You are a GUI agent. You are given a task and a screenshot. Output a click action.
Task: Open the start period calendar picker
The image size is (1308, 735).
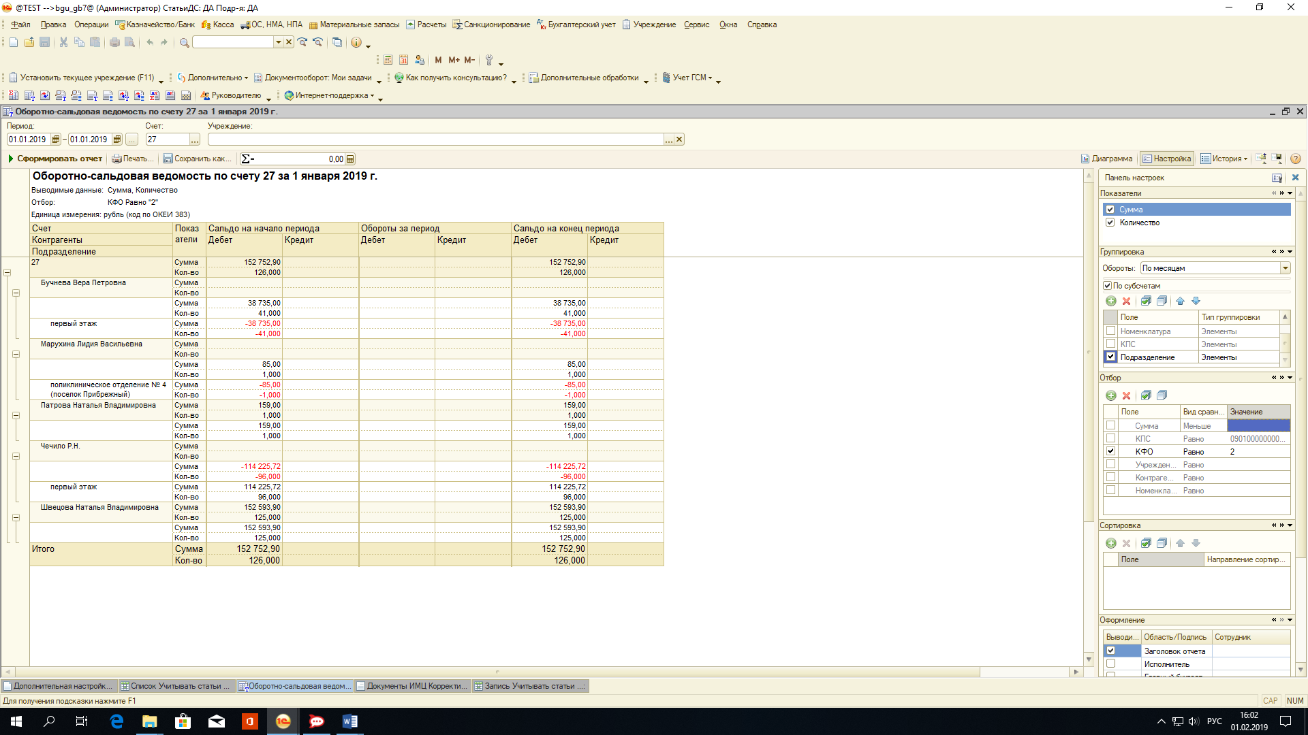[56, 140]
